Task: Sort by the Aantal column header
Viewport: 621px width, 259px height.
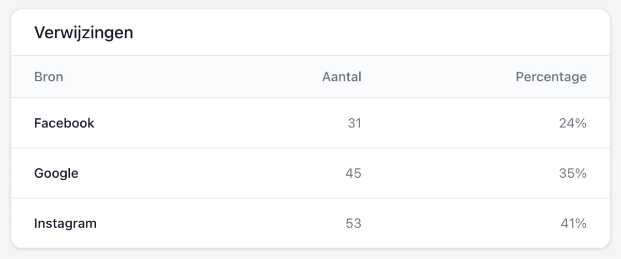Action: click(x=342, y=77)
